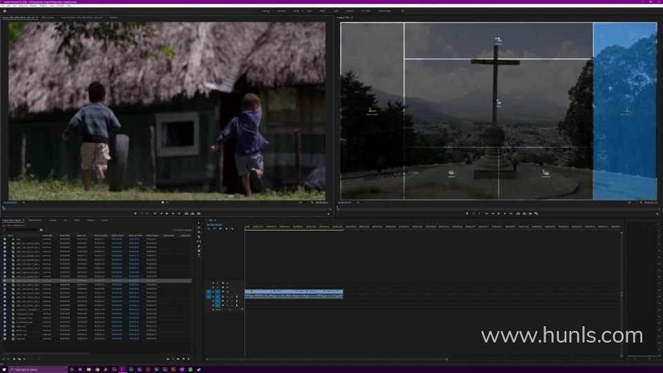Expand the workspace overflow chevron menu
The image size is (663, 373).
pos(403,11)
